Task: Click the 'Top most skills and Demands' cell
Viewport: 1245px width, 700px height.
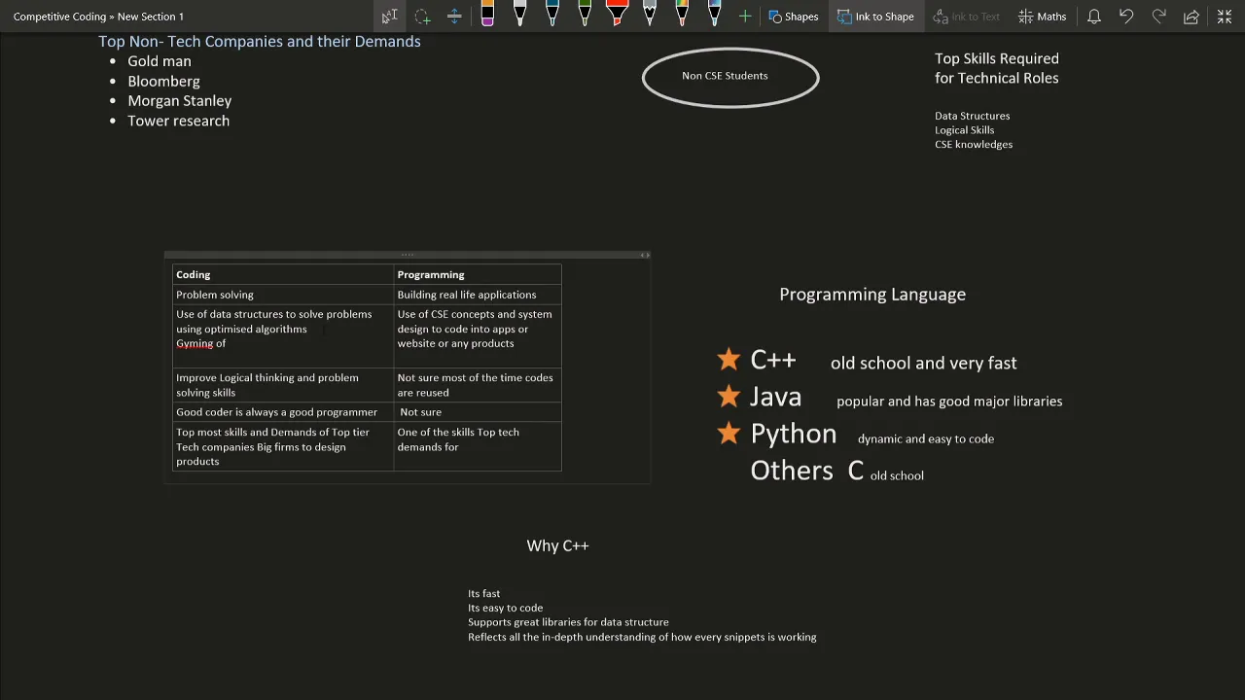Action: click(283, 446)
